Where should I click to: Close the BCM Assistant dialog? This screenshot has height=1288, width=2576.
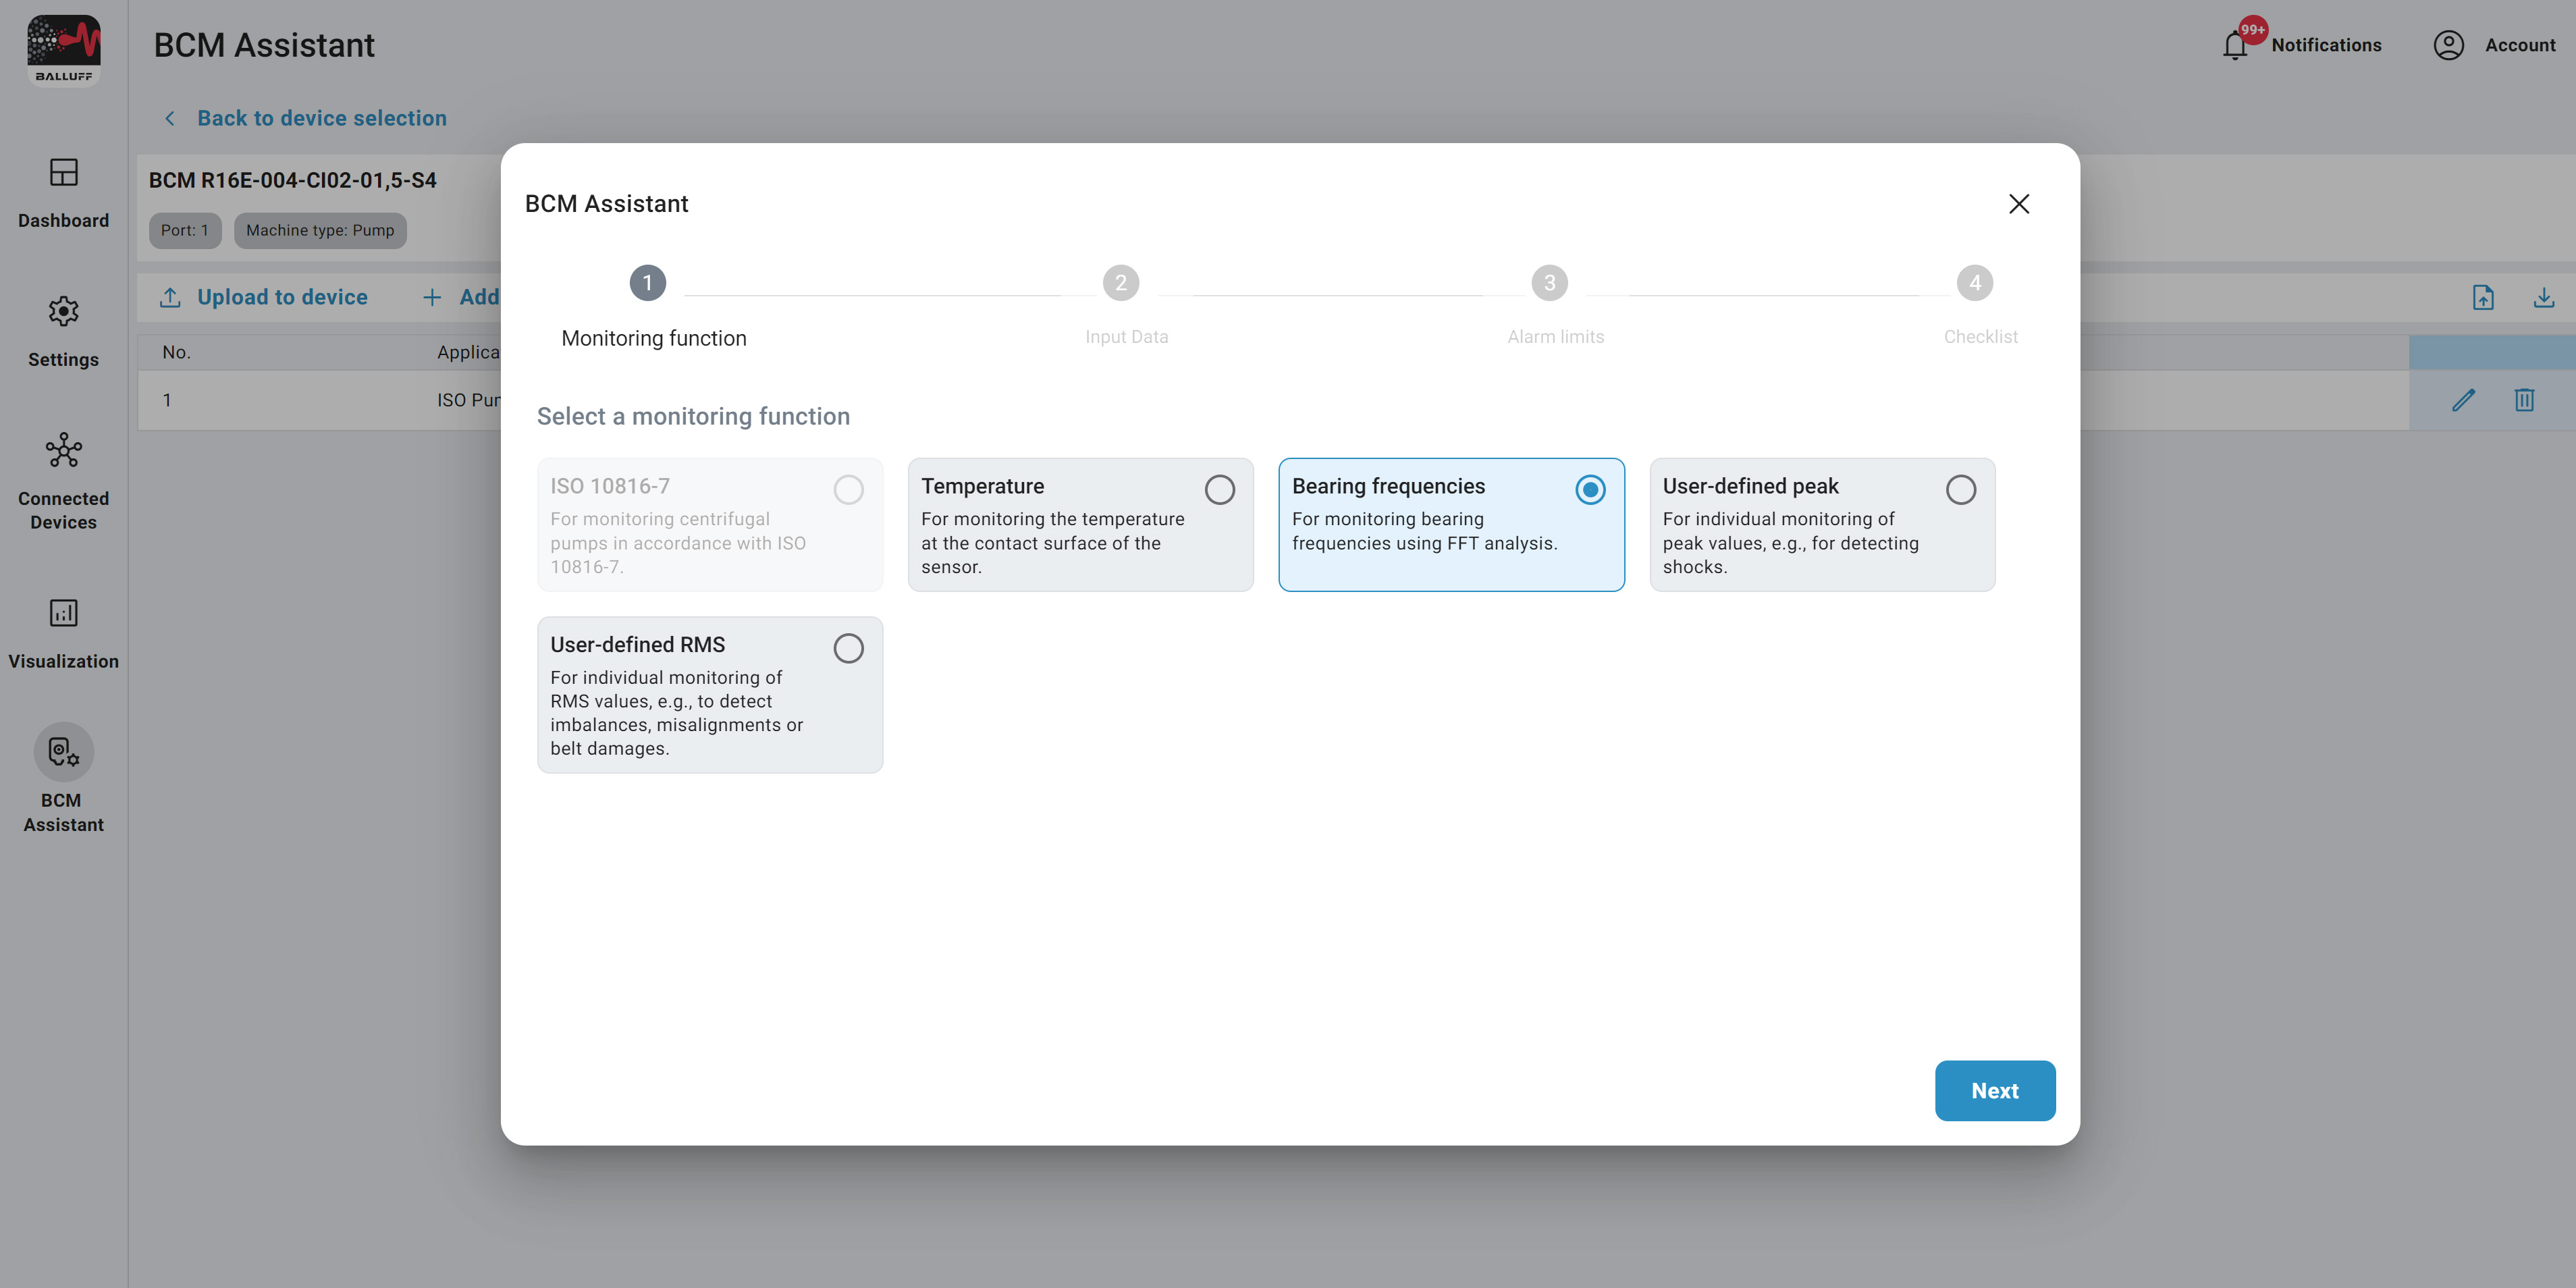coord(2018,204)
